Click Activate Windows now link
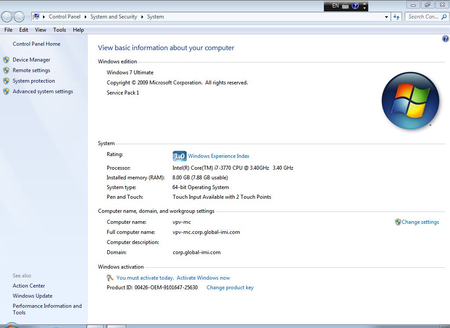Screen dimensions: 450x328 click(x=203, y=278)
